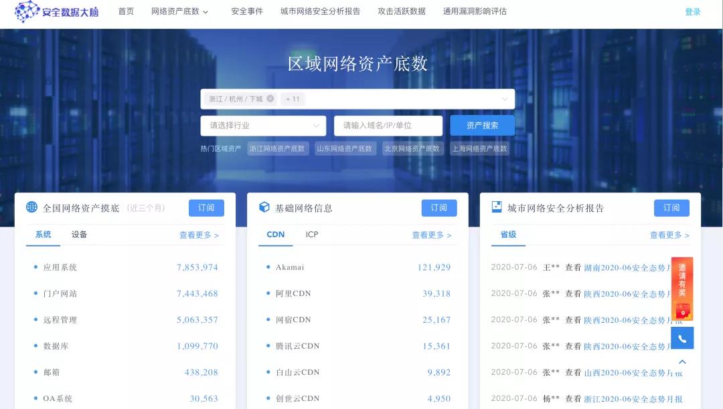Open the 邀请有奖 invitation panel
This screenshot has width=723, height=409.
[x=682, y=287]
